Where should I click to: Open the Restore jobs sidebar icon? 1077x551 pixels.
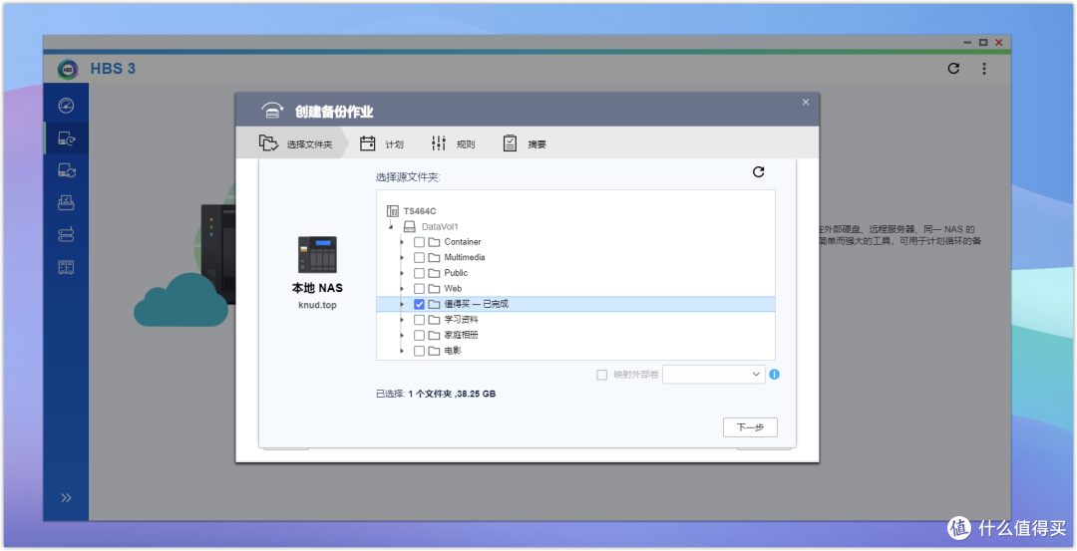[66, 202]
